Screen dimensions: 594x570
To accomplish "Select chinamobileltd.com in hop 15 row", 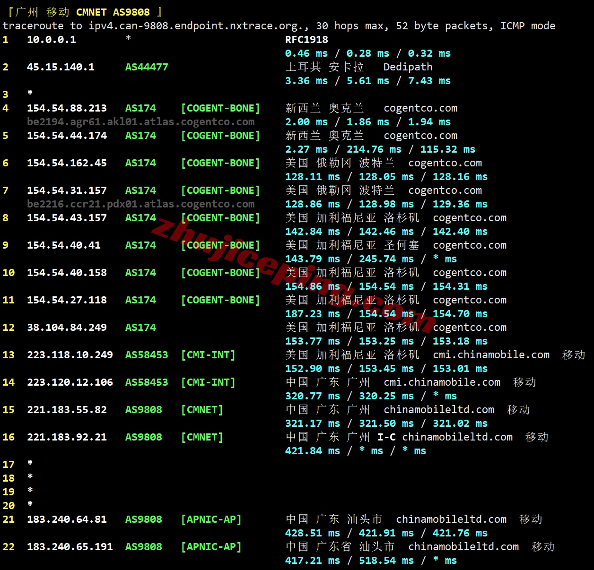I will pyautogui.click(x=439, y=410).
